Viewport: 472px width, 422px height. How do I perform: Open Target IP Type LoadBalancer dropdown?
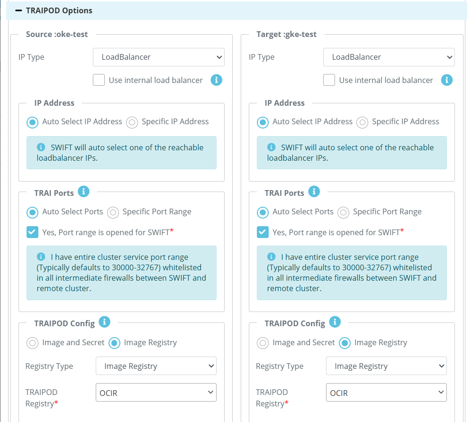389,57
